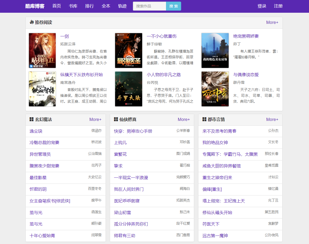309x244 pixels.
Task: Click inside the 搜索作品 search box
Action: 149,6
